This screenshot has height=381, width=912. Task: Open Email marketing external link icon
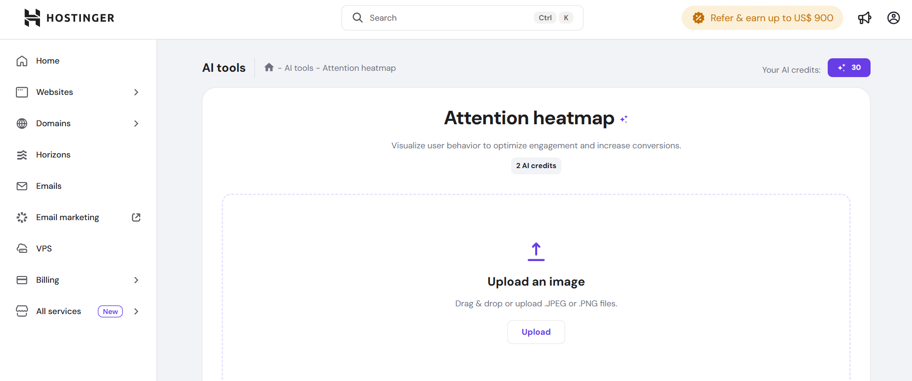136,217
